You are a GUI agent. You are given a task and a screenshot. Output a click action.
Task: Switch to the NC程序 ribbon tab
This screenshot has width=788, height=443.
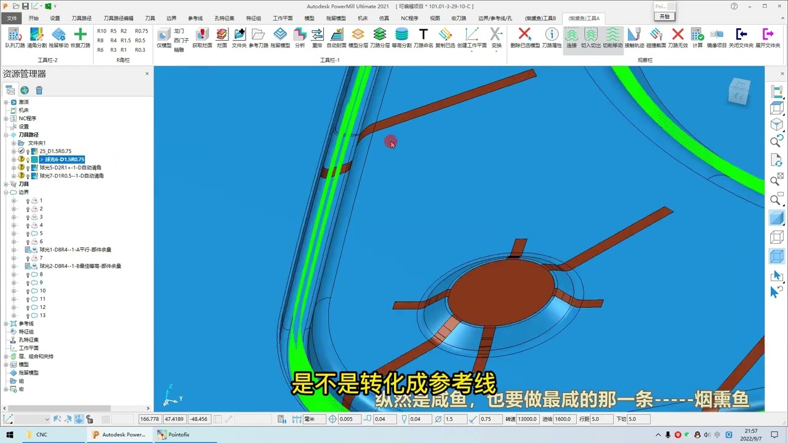click(409, 18)
